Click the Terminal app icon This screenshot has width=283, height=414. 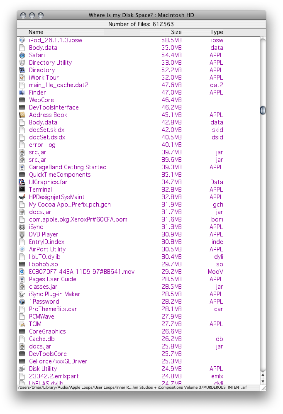[22, 190]
